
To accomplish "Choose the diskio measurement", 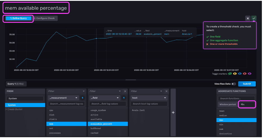I will (x=66, y=119).
